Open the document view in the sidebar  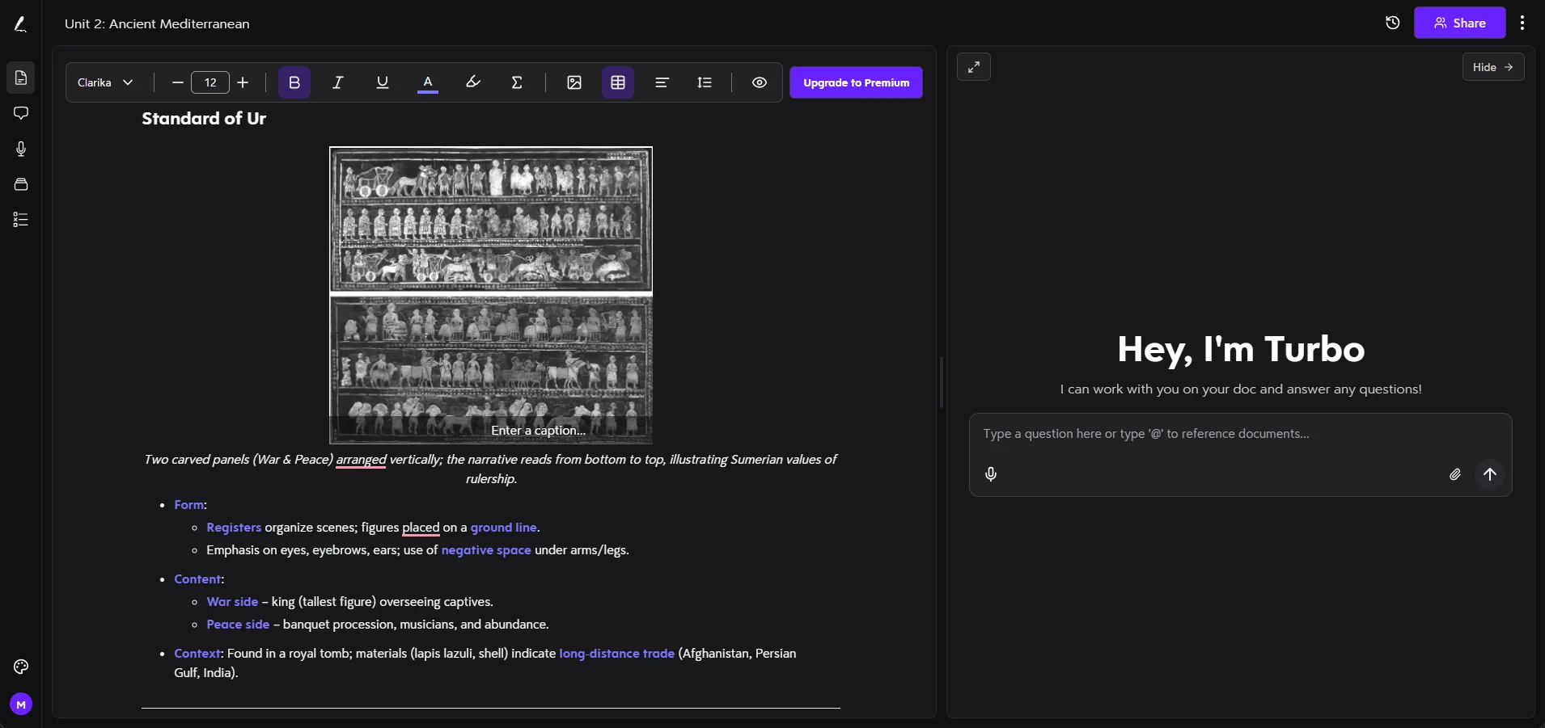21,78
